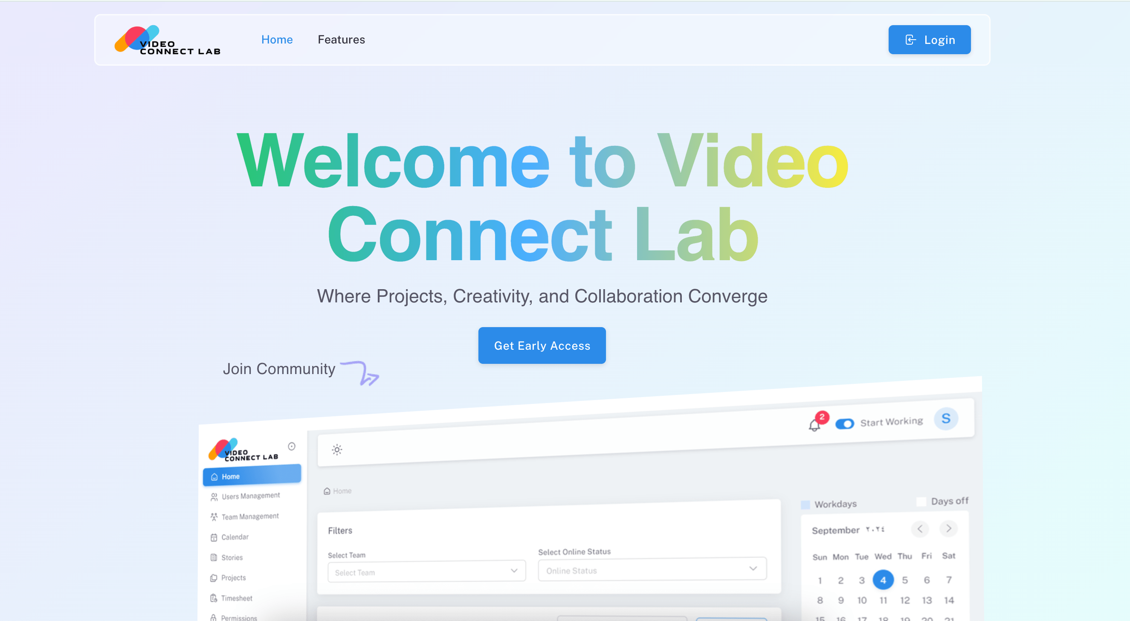Click the Stories sidebar icon
The width and height of the screenshot is (1130, 621).
click(x=214, y=558)
